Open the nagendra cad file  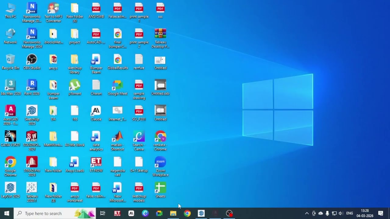coord(118,167)
